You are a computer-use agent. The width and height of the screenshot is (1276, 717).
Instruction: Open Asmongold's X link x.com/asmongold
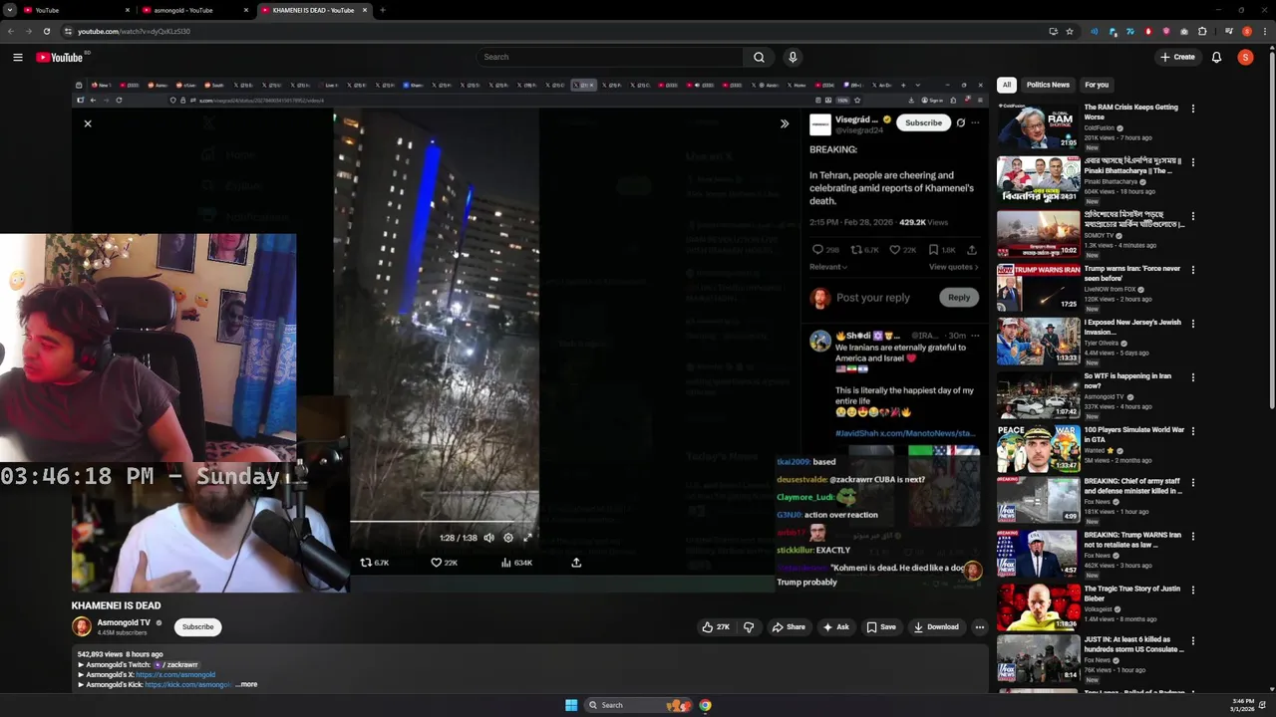(175, 674)
